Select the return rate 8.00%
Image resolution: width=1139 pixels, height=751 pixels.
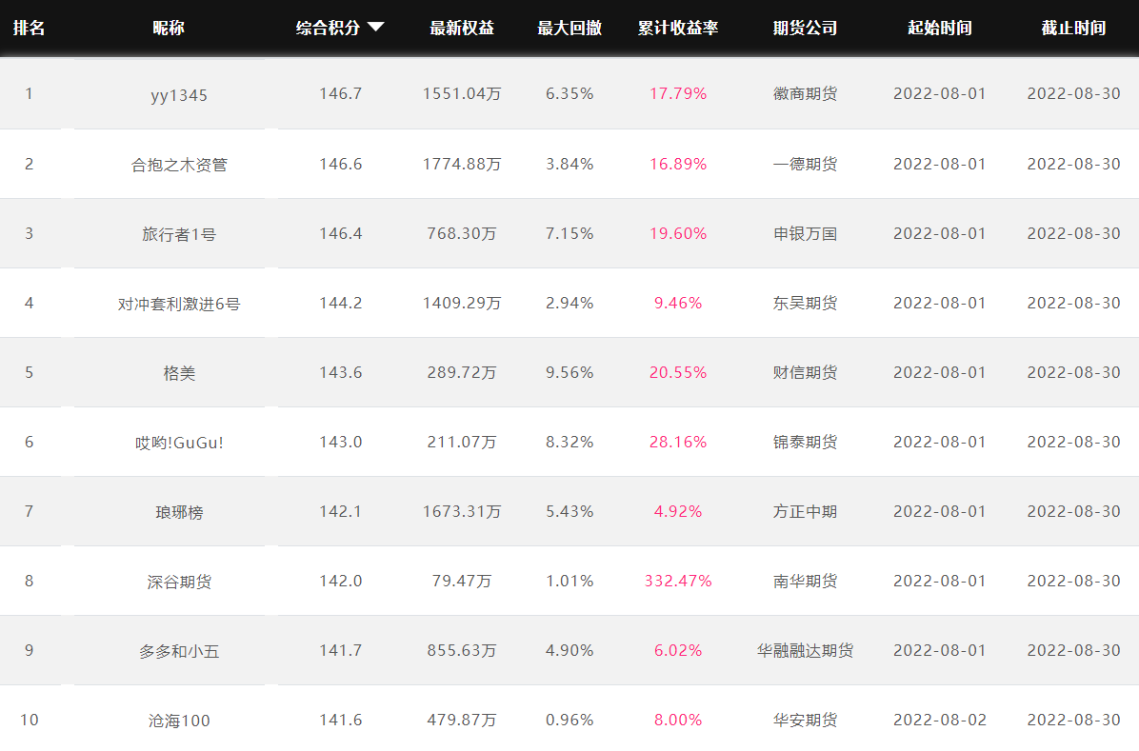pyautogui.click(x=678, y=720)
